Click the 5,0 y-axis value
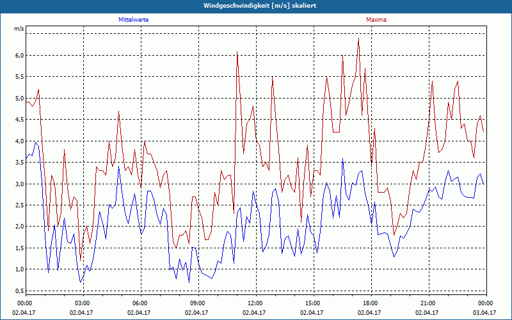 (20, 99)
